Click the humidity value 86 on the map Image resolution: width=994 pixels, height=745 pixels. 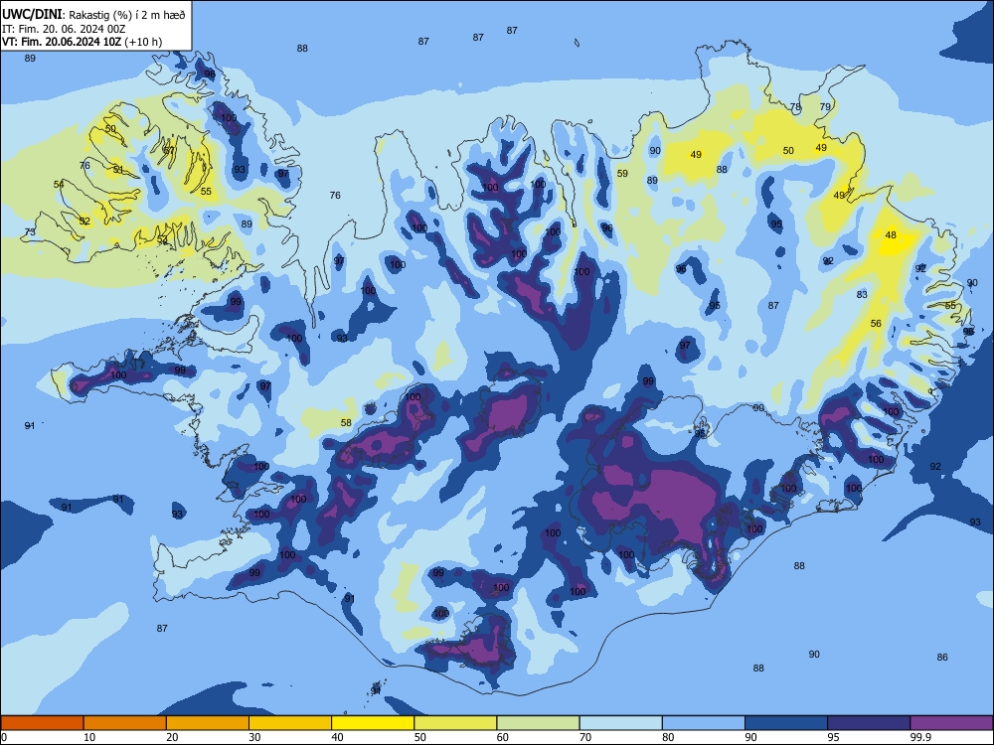(942, 658)
